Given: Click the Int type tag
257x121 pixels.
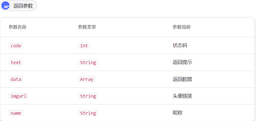Looking at the screenshot, I should pos(84,46).
